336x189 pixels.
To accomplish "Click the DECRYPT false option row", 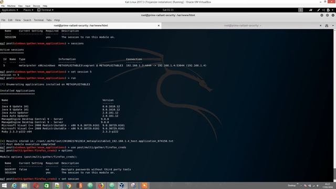I will [x=68, y=170].
